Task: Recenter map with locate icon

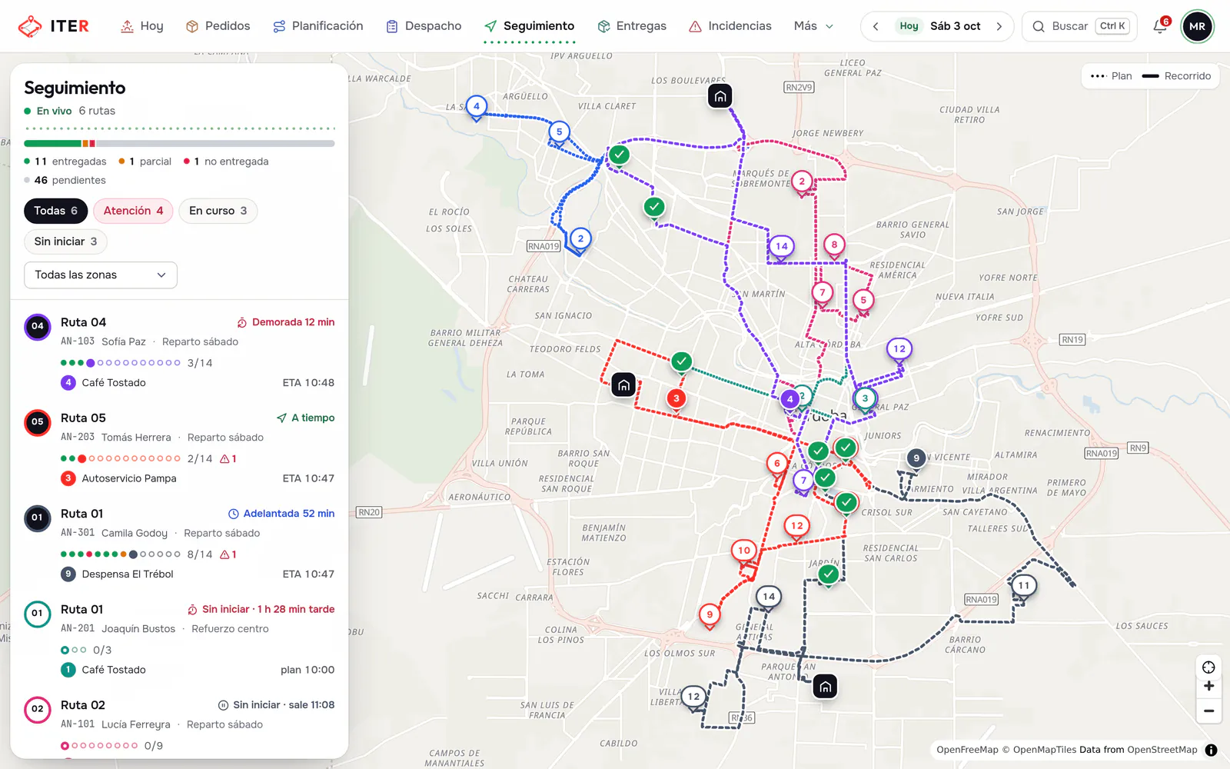Action: tap(1208, 667)
